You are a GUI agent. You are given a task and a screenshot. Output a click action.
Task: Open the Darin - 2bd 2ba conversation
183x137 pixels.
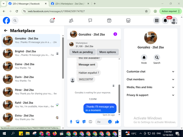point(31,79)
